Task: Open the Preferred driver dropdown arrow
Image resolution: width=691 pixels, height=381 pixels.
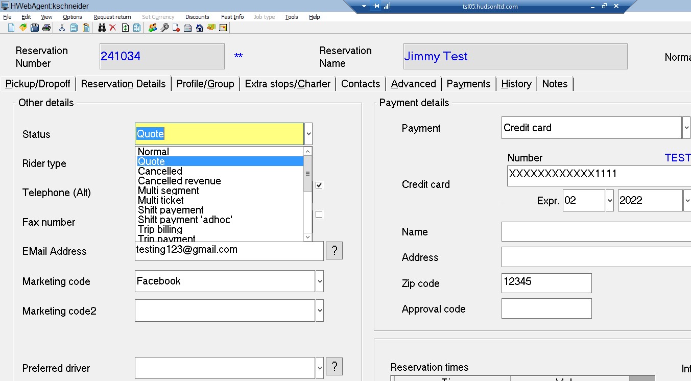Action: pos(320,367)
